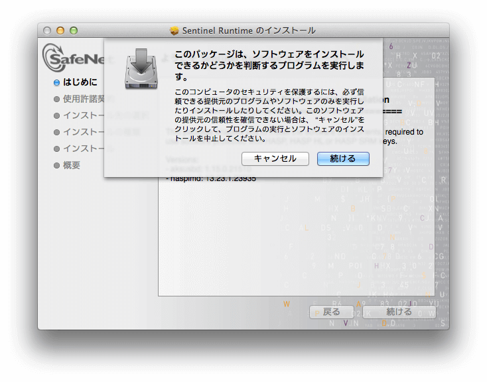
Task: Click the SafeNet logo
Action: pyautogui.click(x=74, y=58)
